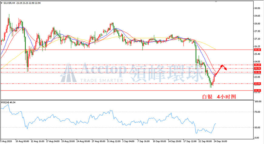264x144 pixels.
Task: Select the 25.88 red price label
Action: 257,50
